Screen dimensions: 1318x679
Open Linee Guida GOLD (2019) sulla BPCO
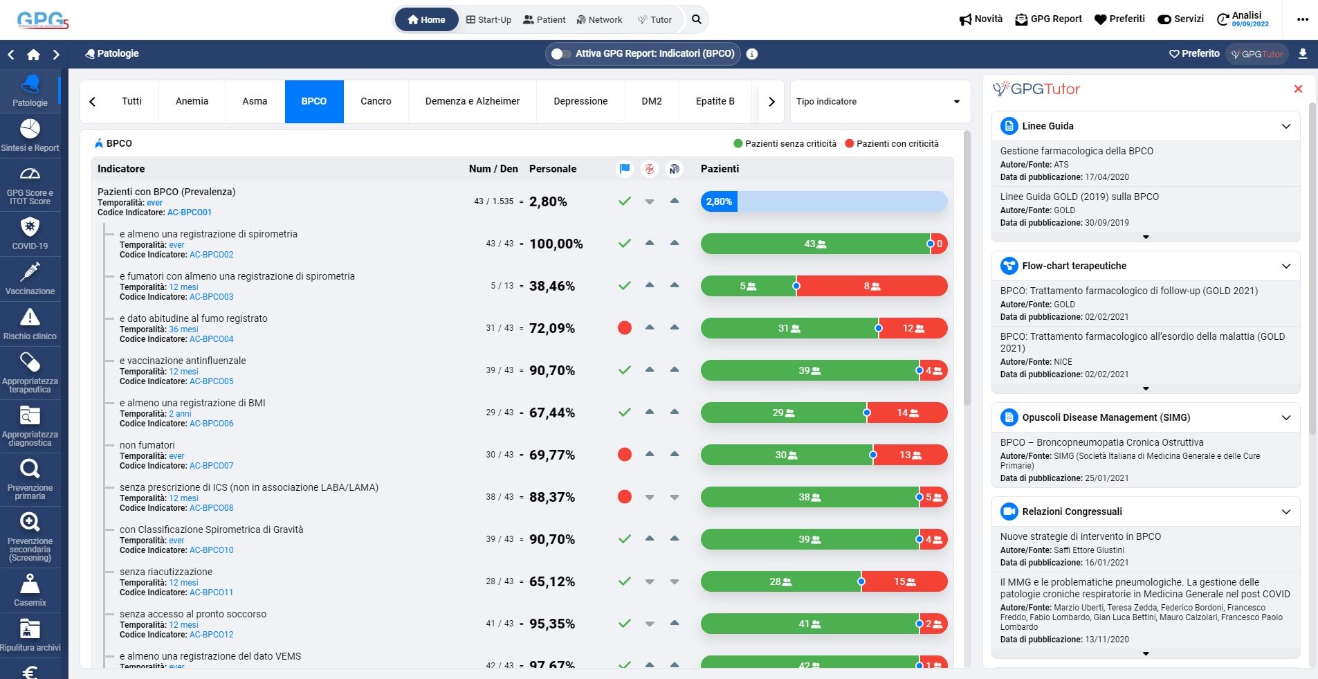click(x=1079, y=197)
